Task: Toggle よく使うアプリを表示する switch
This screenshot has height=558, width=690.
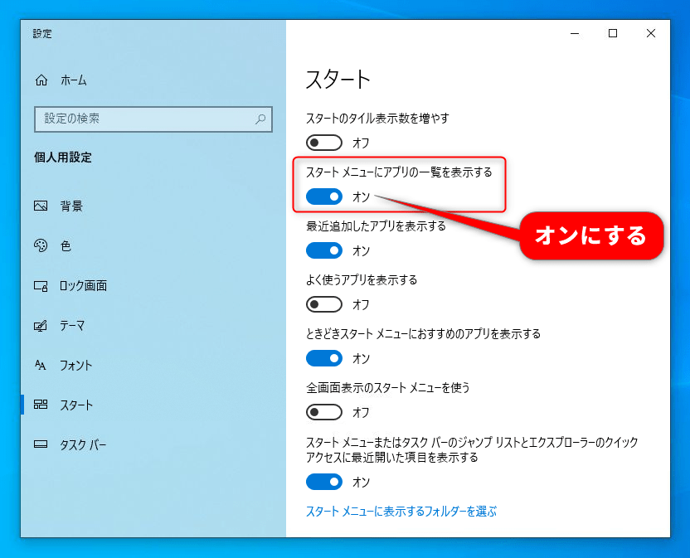Action: tap(324, 304)
